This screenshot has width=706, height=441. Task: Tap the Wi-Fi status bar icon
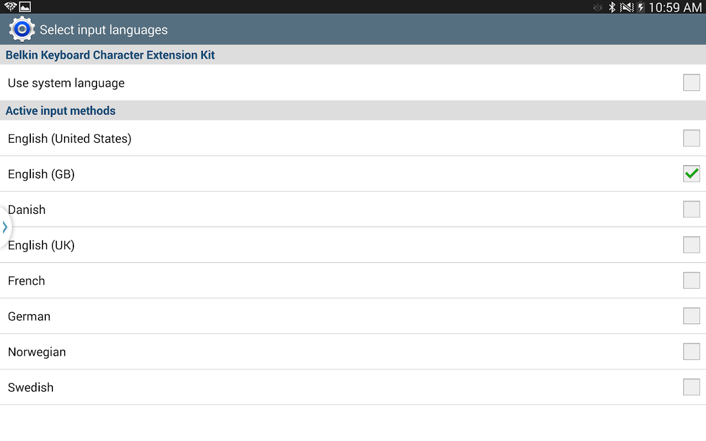click(10, 7)
